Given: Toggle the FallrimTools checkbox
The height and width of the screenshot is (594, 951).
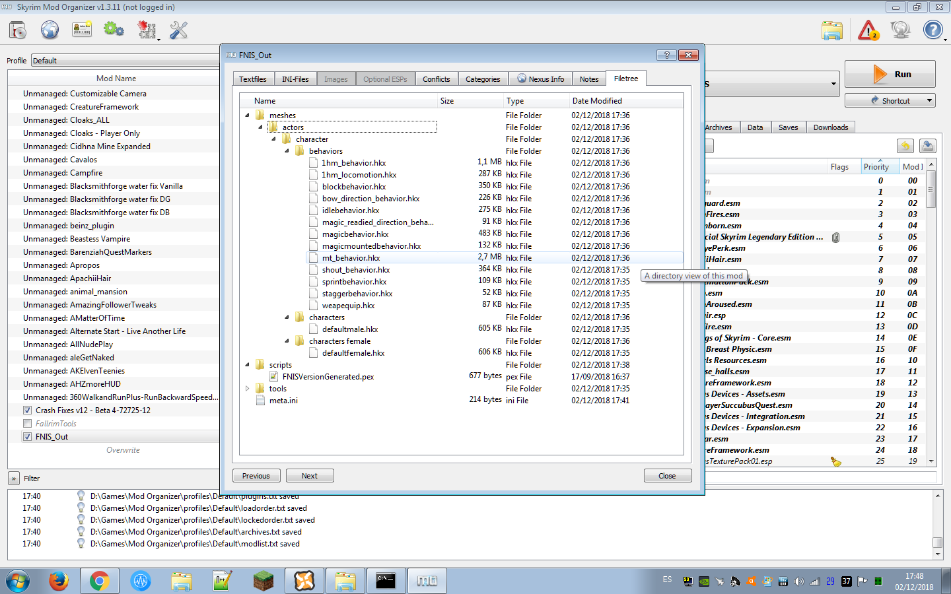Looking at the screenshot, I should pos(27,424).
